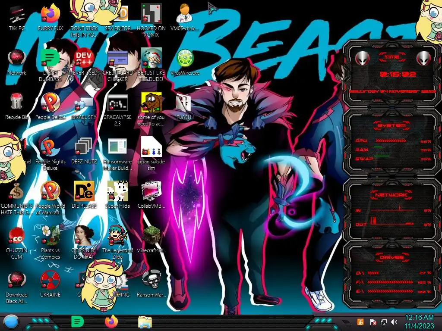Open the SEX EDITOR desktop shortcut
This screenshot has height=331, width=442.
click(118, 17)
